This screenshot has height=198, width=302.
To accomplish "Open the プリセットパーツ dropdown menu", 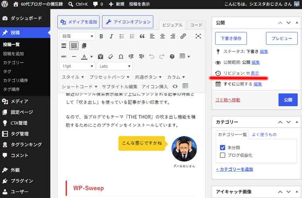I will (109, 77).
